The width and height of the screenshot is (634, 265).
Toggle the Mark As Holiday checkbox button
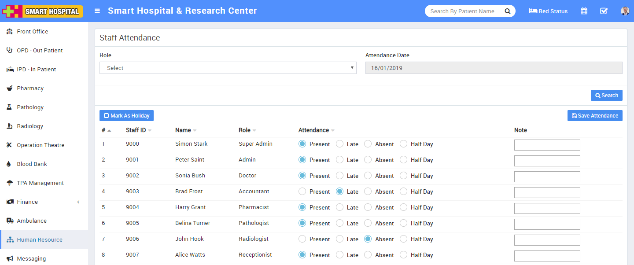click(x=126, y=116)
